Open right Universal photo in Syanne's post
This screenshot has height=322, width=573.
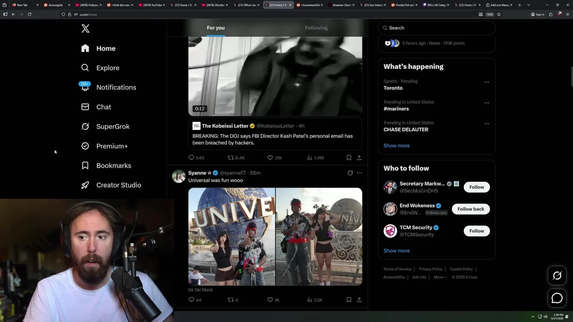[x=319, y=237]
